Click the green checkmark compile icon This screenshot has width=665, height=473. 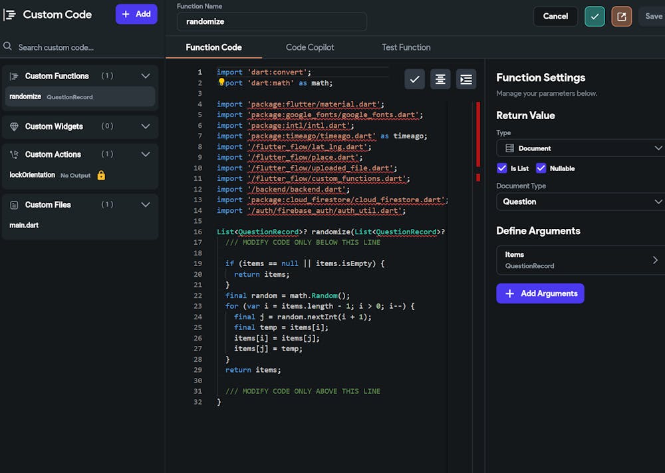coord(595,17)
